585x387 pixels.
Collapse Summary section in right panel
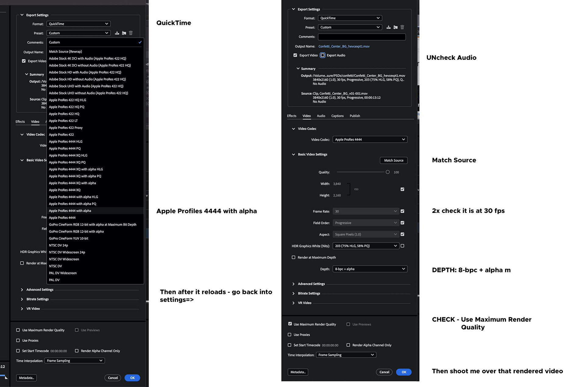pyautogui.click(x=298, y=69)
